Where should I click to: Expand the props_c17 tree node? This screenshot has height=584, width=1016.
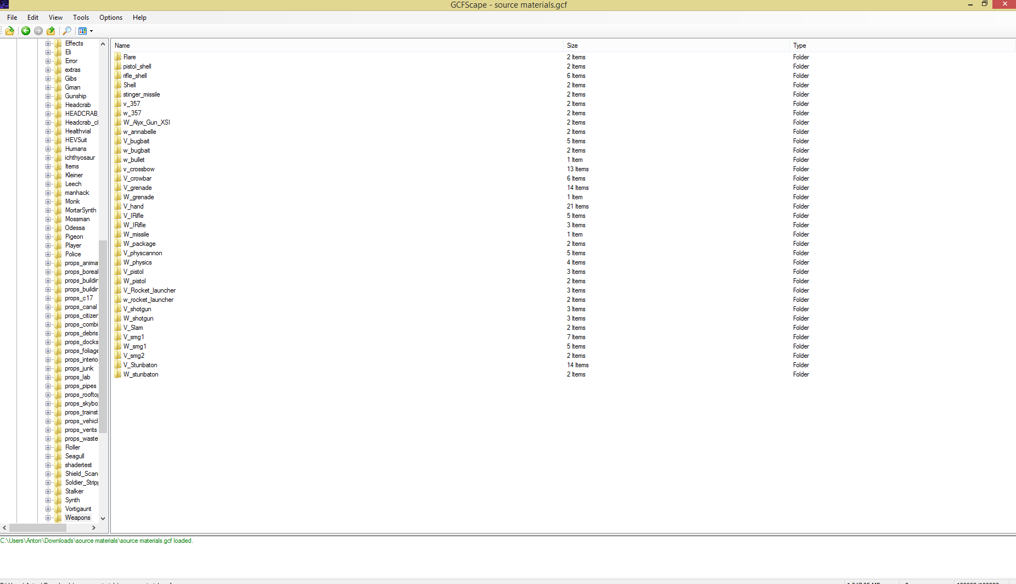[x=48, y=298]
